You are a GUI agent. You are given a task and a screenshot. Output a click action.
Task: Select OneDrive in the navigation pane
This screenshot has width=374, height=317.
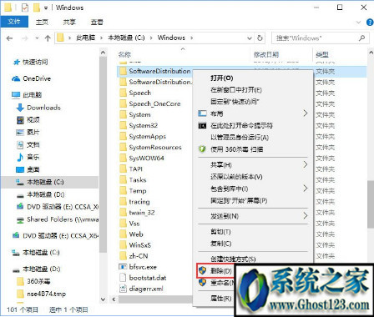coord(37,78)
